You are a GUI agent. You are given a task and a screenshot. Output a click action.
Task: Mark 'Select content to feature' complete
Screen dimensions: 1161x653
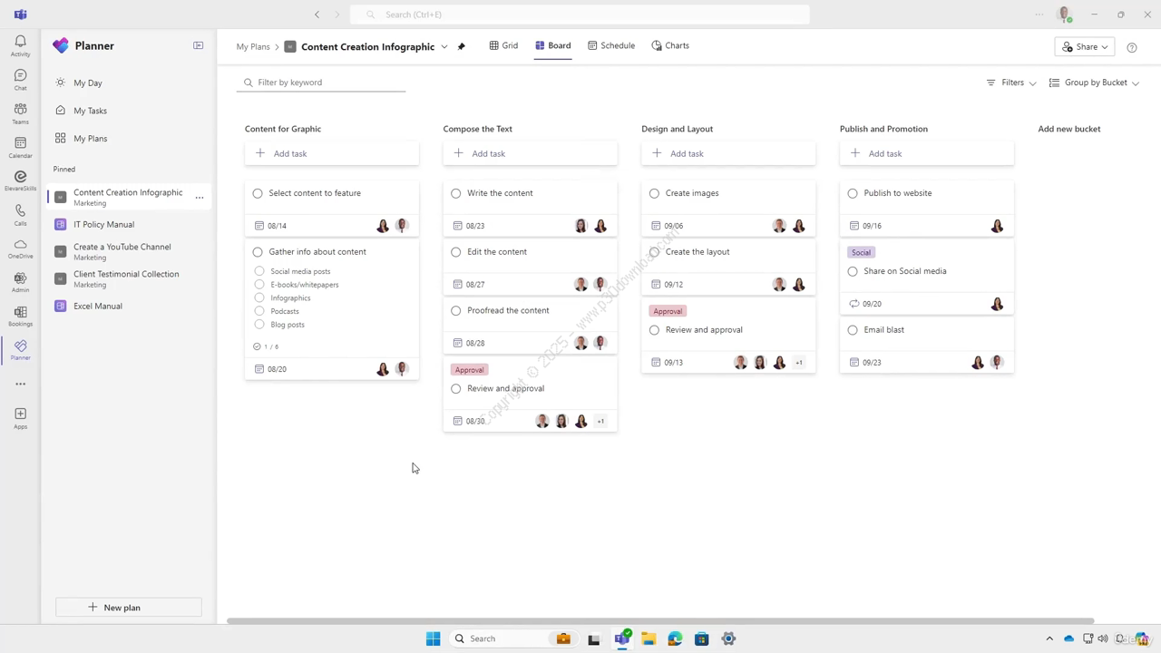coord(258,193)
